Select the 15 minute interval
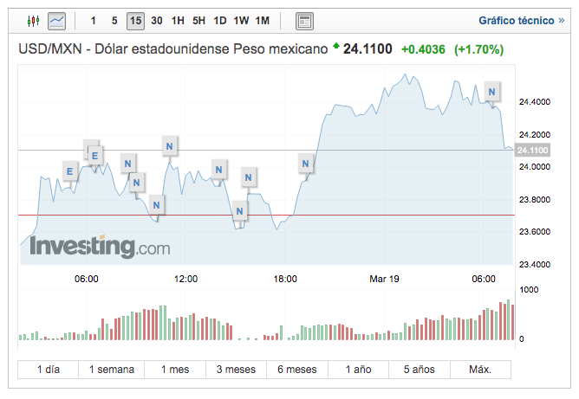Screen dimensions: 579x399 click(x=135, y=20)
